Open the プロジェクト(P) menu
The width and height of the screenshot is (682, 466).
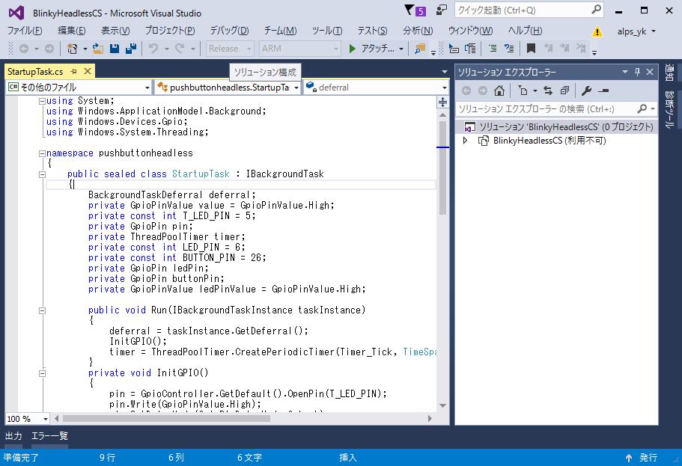pos(170,31)
